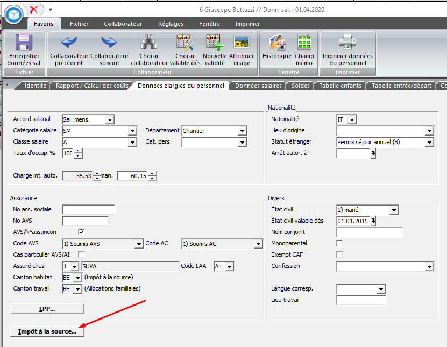Screen dimensions: 447x347
Task: Toggle Exempt CAF checkbox
Action: 339,254
